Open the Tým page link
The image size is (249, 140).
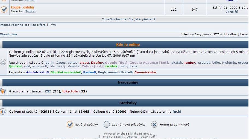point(52,25)
